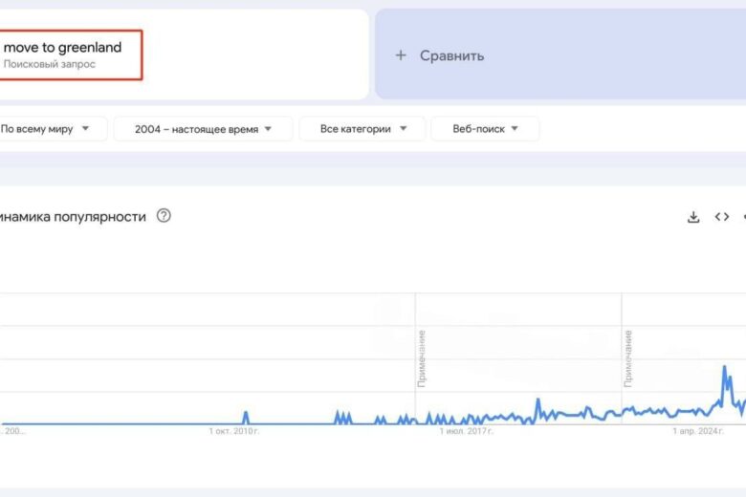Screen dimensions: 746x497
Task: Click the plus icon in Сравнить
Action: [401, 55]
